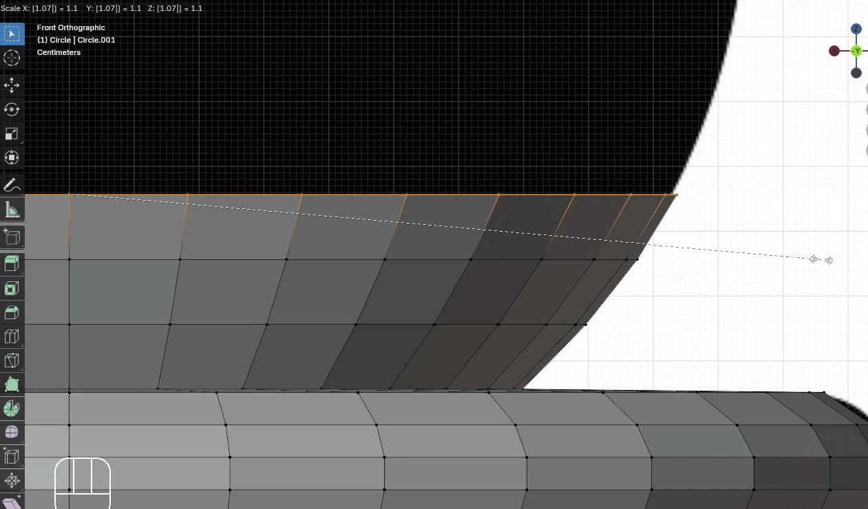This screenshot has width=868, height=509.
Task: Pick the Knife tool
Action: point(12,360)
